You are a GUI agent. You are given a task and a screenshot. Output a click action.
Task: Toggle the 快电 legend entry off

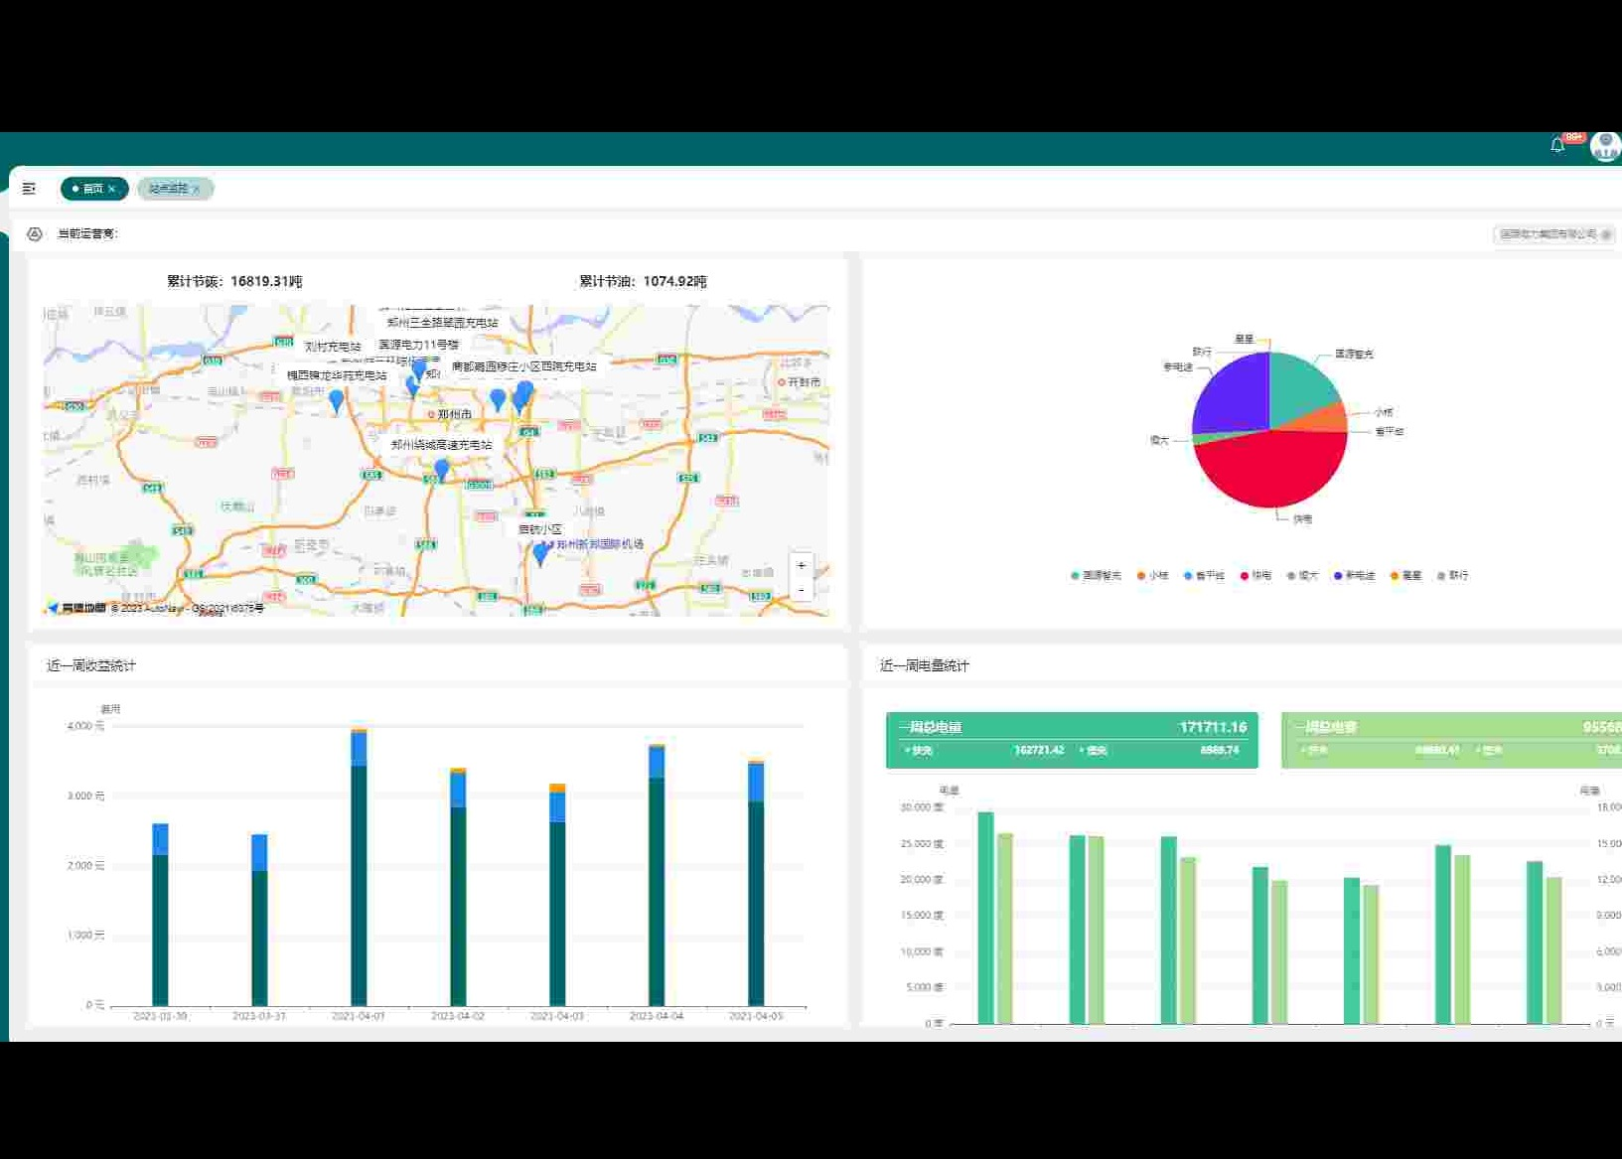click(1255, 575)
